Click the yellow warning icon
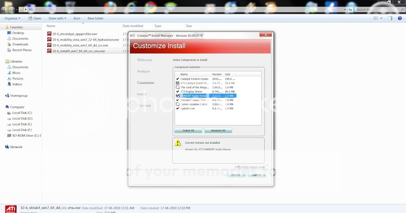 [x=178, y=143]
